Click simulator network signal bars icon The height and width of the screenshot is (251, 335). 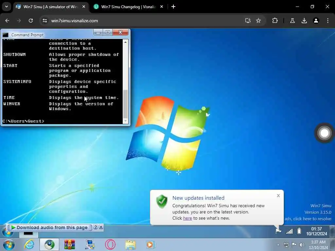click(289, 231)
